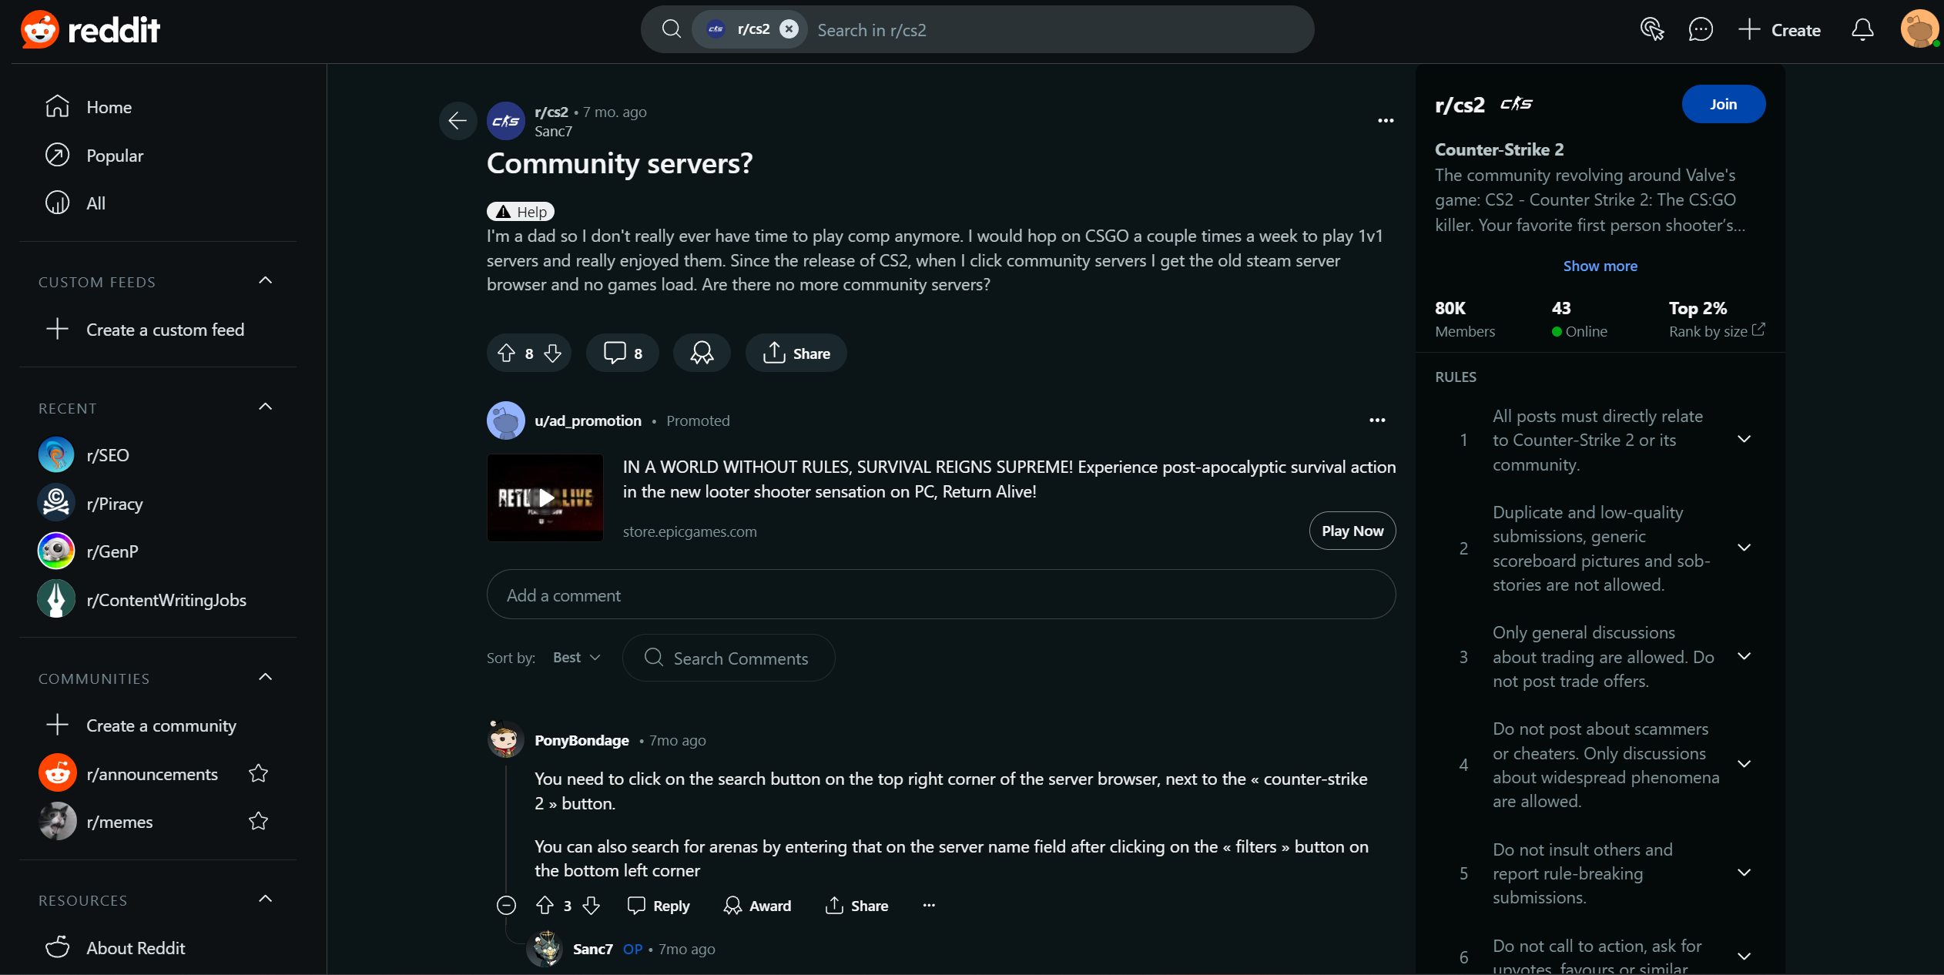
Task: Collapse the Recent section
Action: pos(266,407)
